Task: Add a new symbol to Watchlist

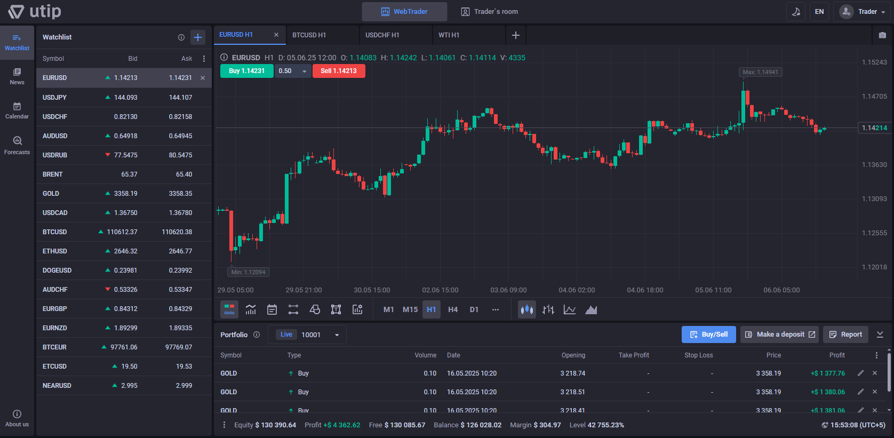Action: pyautogui.click(x=198, y=37)
